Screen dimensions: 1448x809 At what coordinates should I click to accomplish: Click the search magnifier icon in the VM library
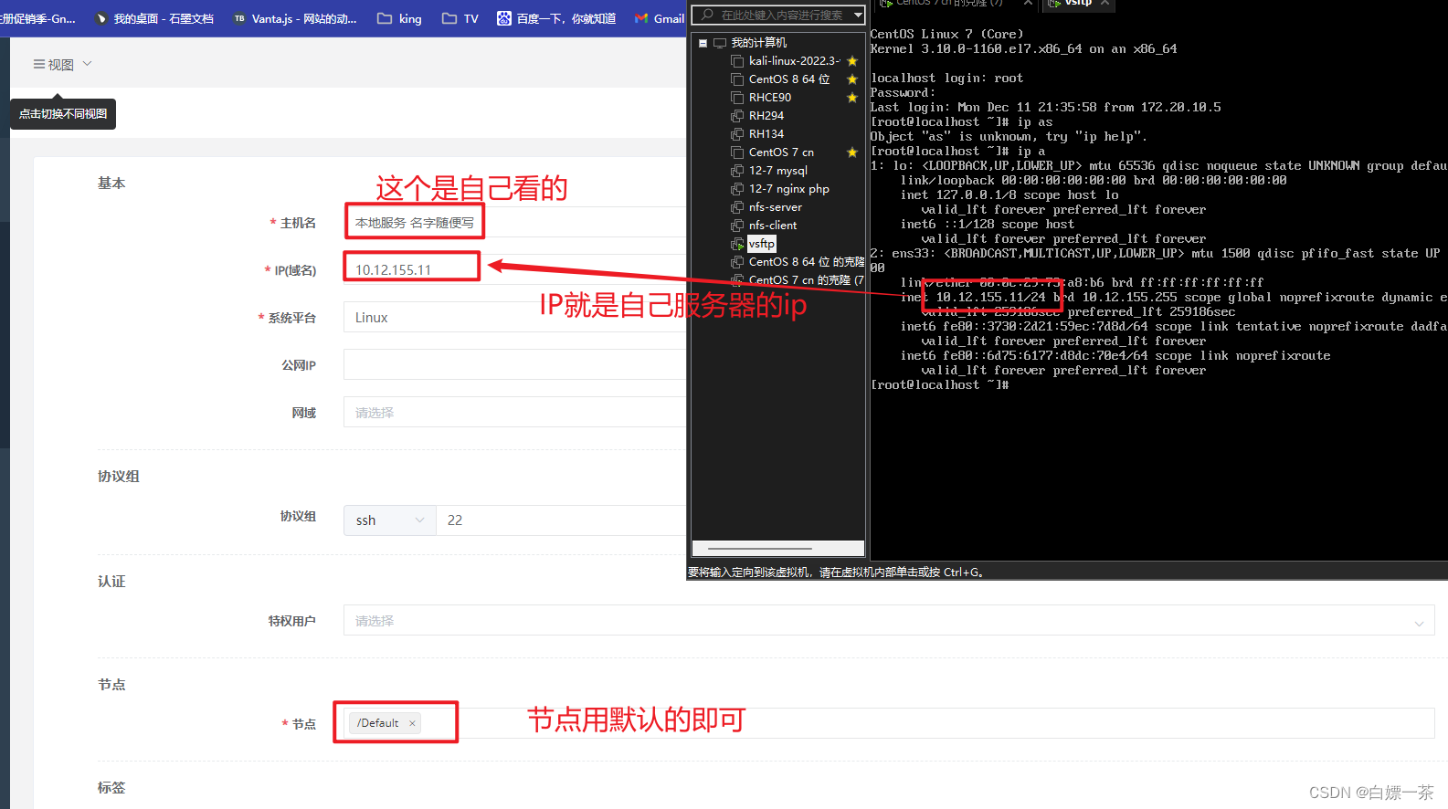pyautogui.click(x=707, y=15)
